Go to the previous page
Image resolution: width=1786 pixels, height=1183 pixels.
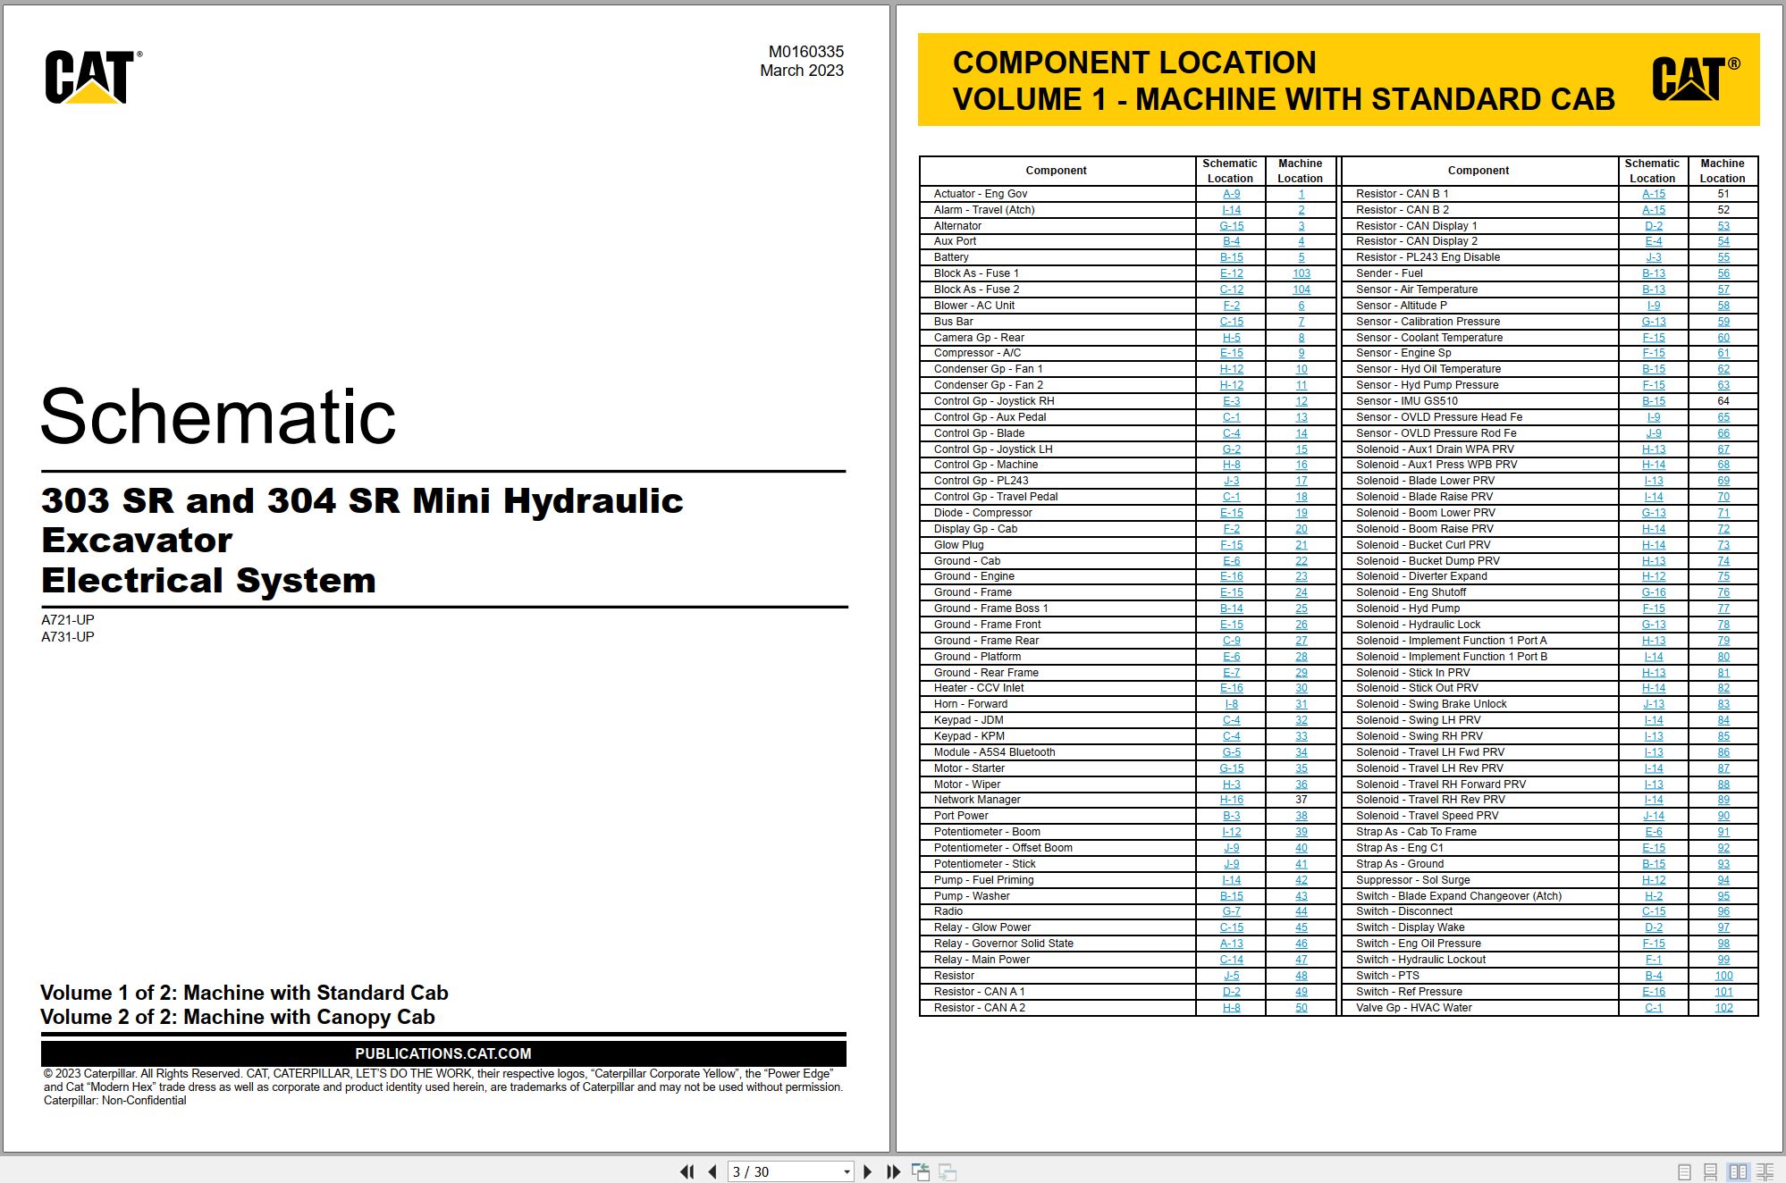(x=712, y=1171)
